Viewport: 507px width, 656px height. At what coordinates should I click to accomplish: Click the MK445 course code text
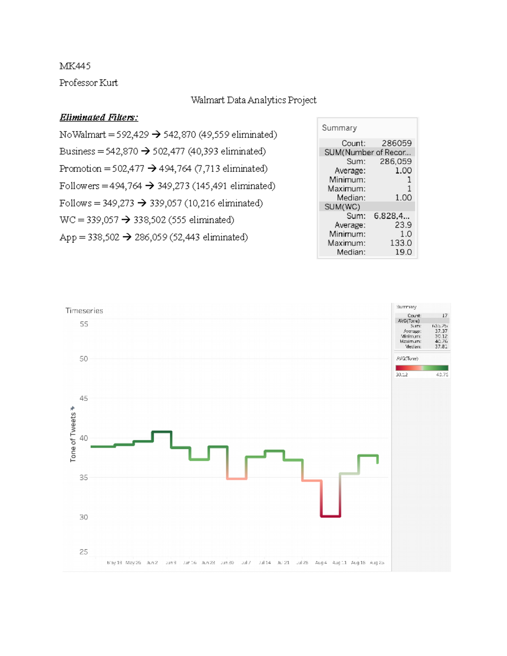coord(75,66)
